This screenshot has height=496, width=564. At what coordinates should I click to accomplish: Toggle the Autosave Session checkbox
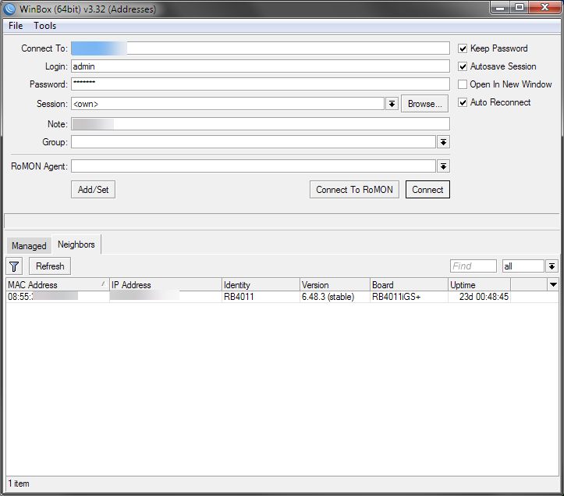pyautogui.click(x=463, y=66)
